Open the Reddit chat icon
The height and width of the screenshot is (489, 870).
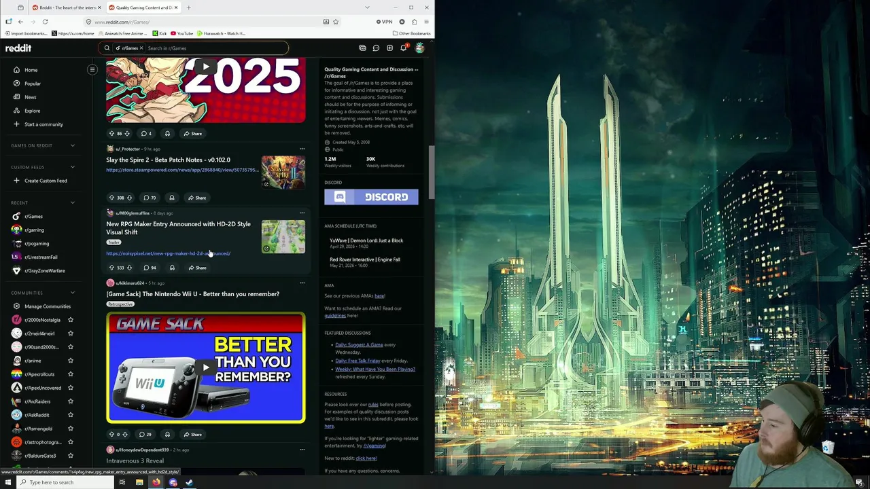pos(376,48)
